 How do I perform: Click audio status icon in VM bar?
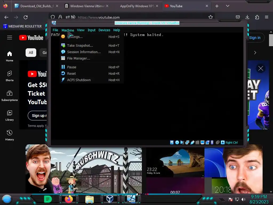182,143
